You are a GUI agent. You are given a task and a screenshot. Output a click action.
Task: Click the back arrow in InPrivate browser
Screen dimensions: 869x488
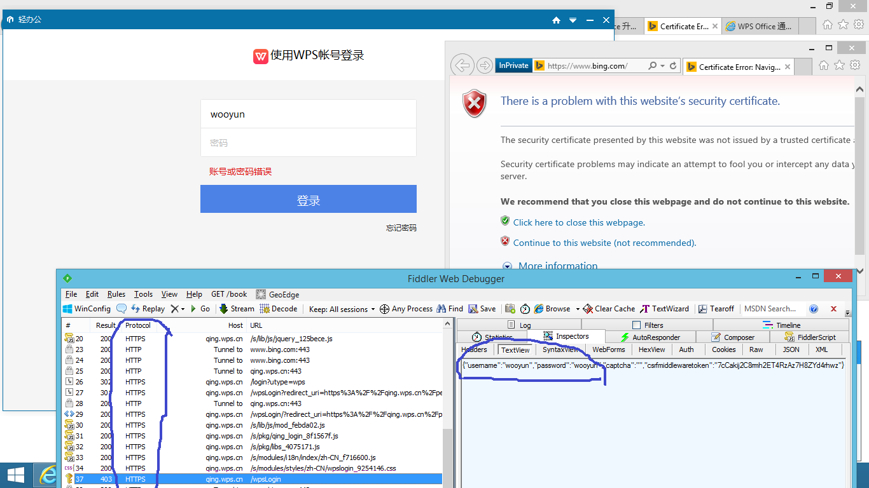(x=462, y=65)
